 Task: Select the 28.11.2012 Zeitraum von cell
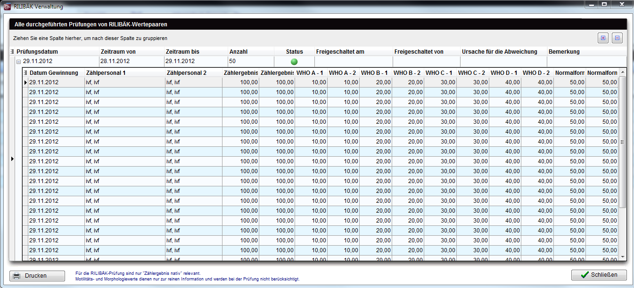click(x=132, y=62)
